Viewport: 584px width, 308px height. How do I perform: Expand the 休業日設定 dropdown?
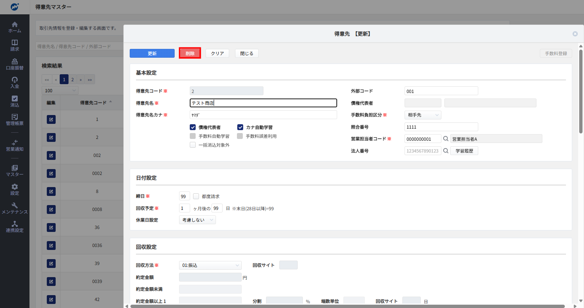point(197,220)
